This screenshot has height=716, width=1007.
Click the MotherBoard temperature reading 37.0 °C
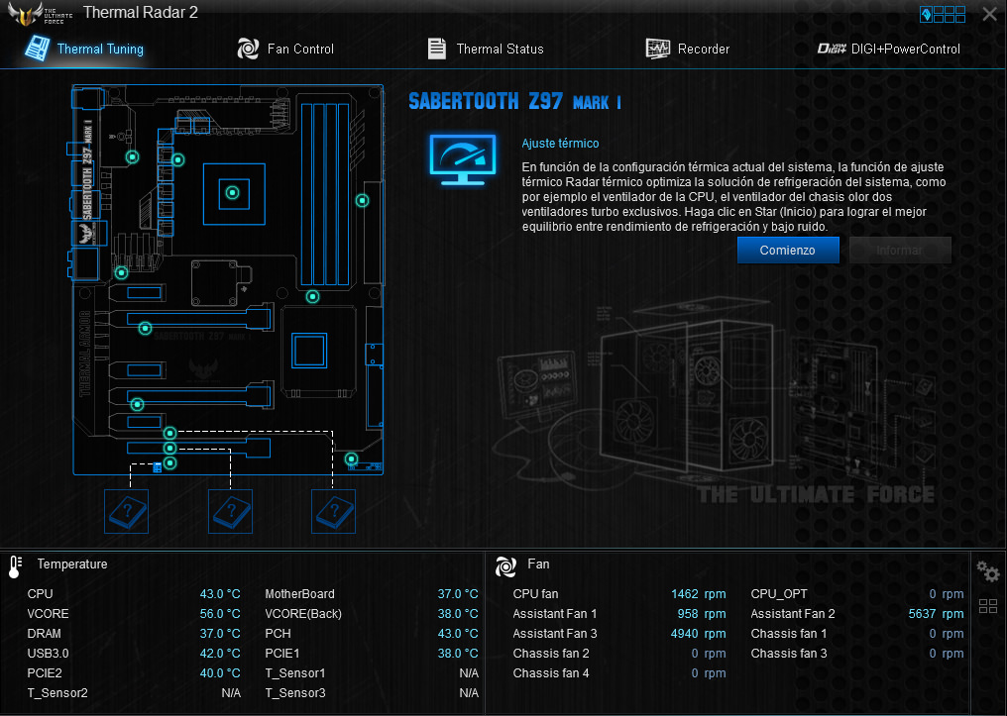pyautogui.click(x=458, y=594)
